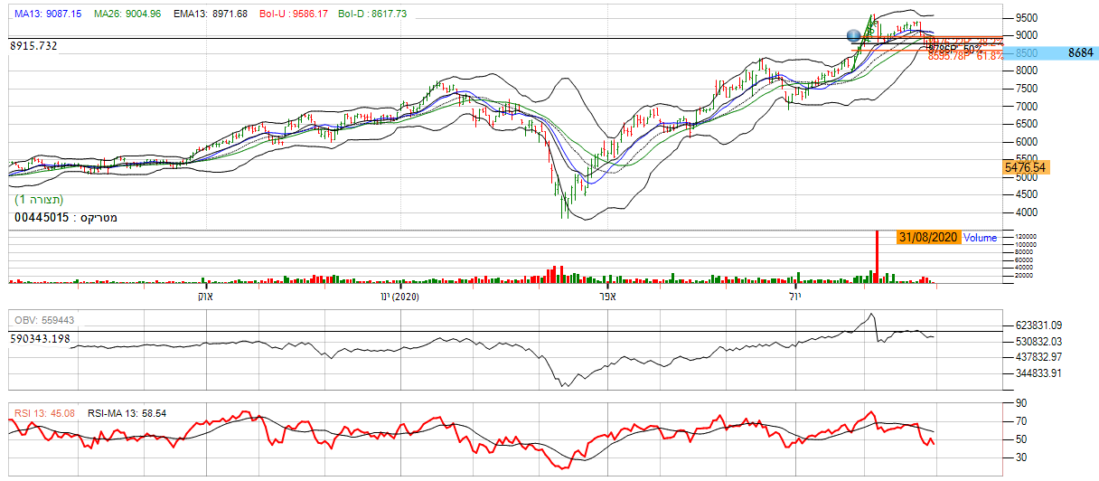Click the Bol-D lower band label
The image size is (1099, 481).
point(372,14)
